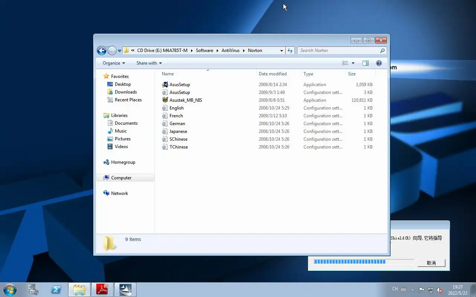Click the Adobe Reader taskbar icon

tap(102, 290)
